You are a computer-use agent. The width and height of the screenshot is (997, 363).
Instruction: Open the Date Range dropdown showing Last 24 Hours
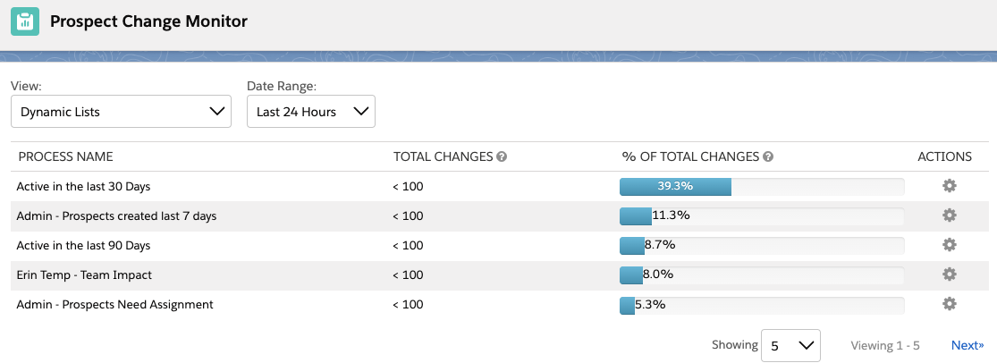[x=311, y=112]
